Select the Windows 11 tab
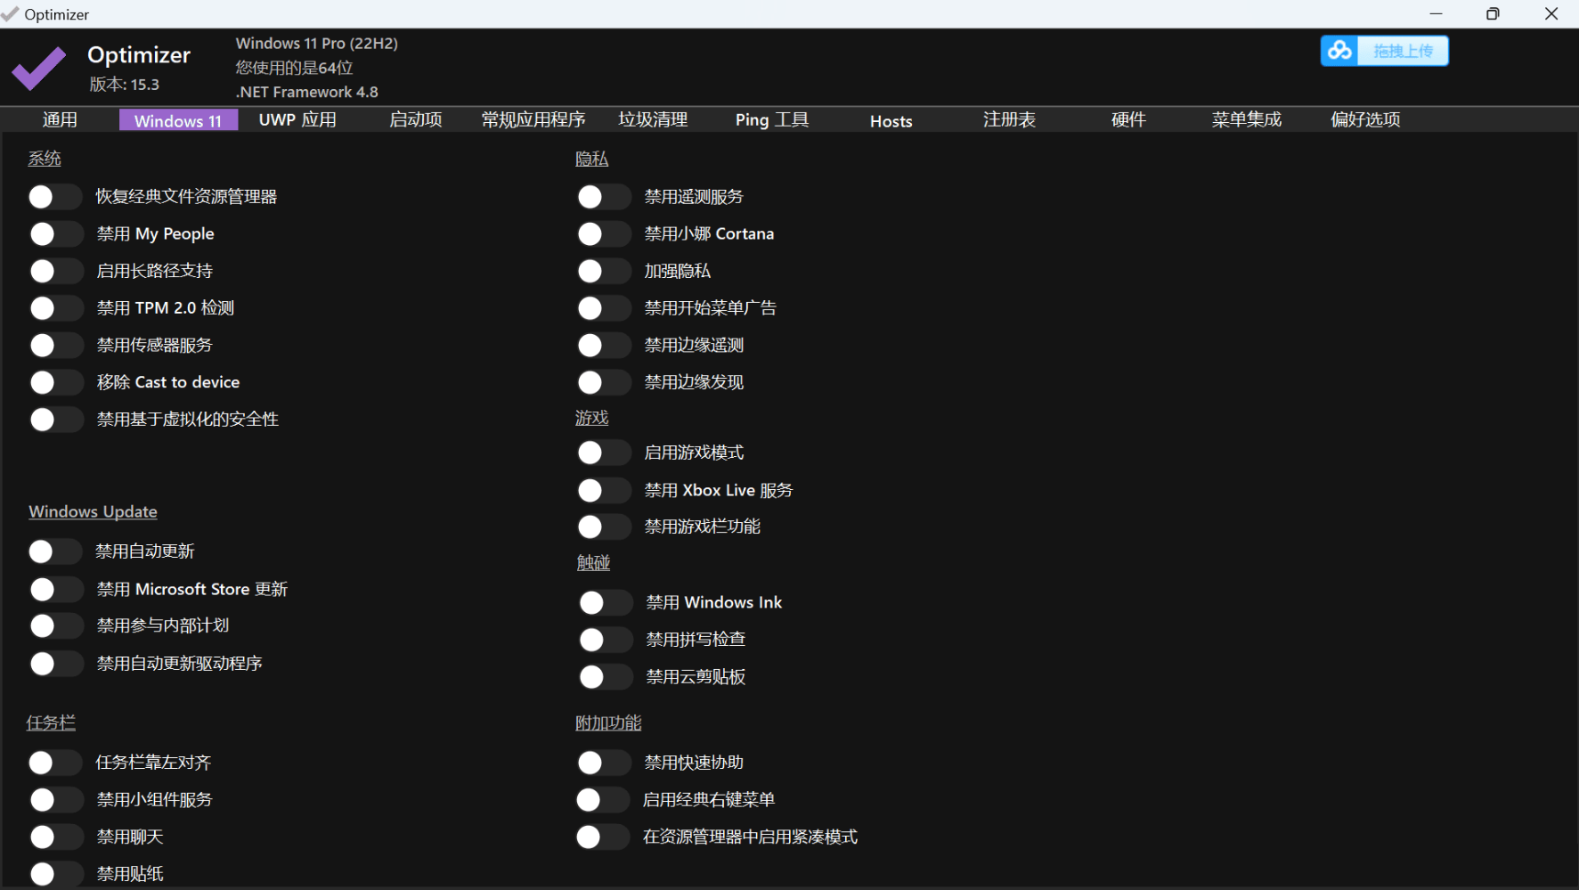The height and width of the screenshot is (890, 1579). (178, 120)
